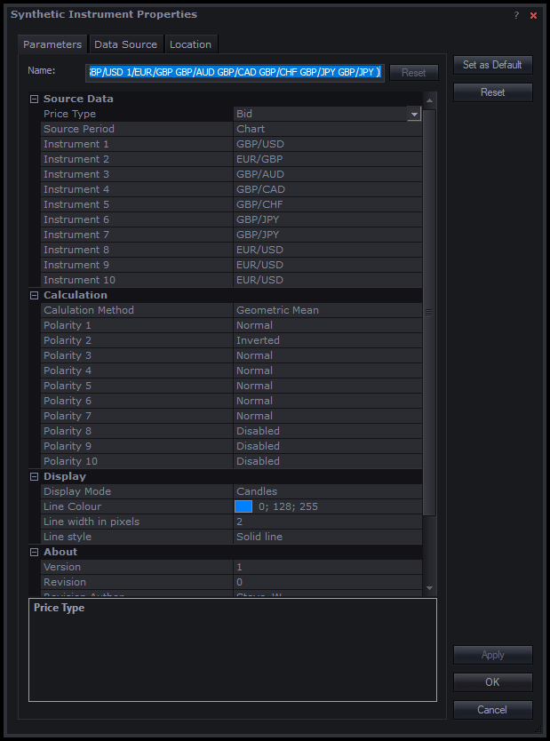This screenshot has width=550, height=741.
Task: Select the Version value 1
Action: click(x=328, y=568)
